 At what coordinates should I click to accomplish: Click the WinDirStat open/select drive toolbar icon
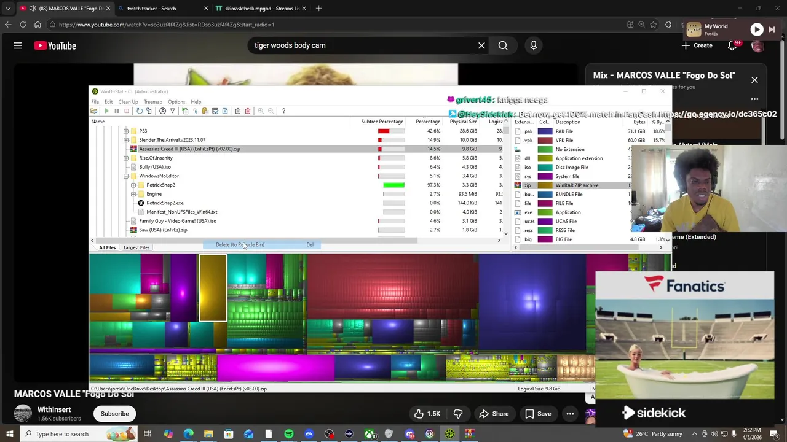(x=93, y=111)
